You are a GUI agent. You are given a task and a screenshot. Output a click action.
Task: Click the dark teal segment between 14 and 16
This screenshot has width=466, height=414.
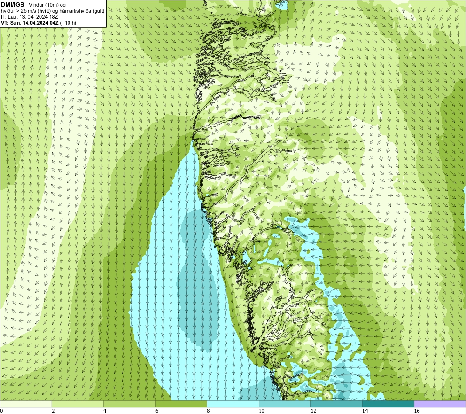[x=388, y=404]
